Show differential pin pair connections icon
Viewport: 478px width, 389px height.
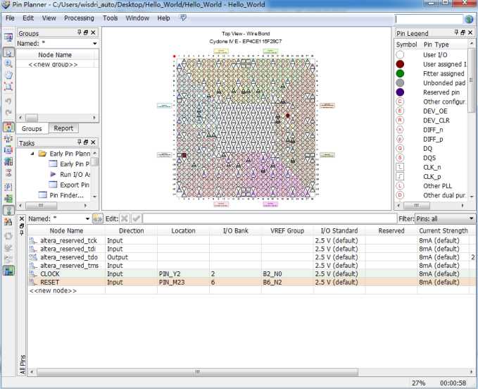click(8, 161)
